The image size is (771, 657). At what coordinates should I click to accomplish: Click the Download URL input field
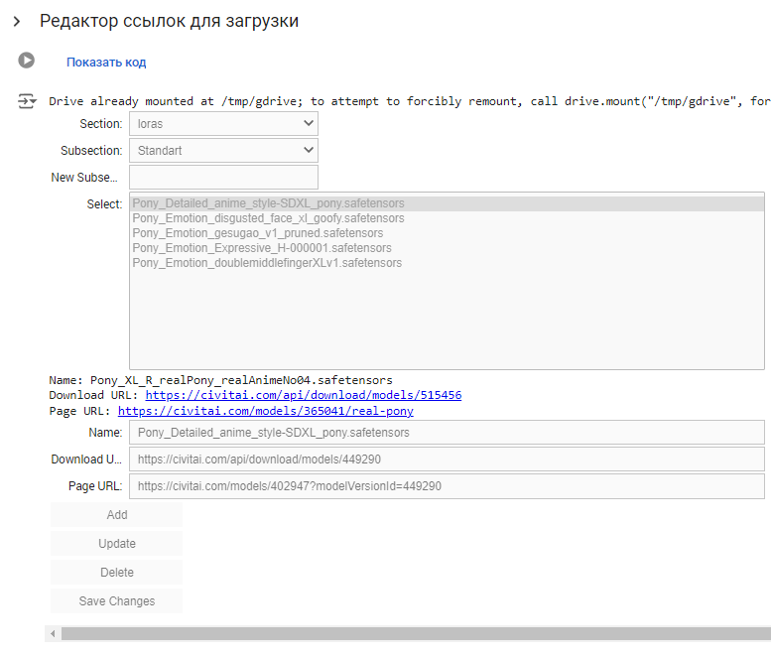[x=447, y=460]
